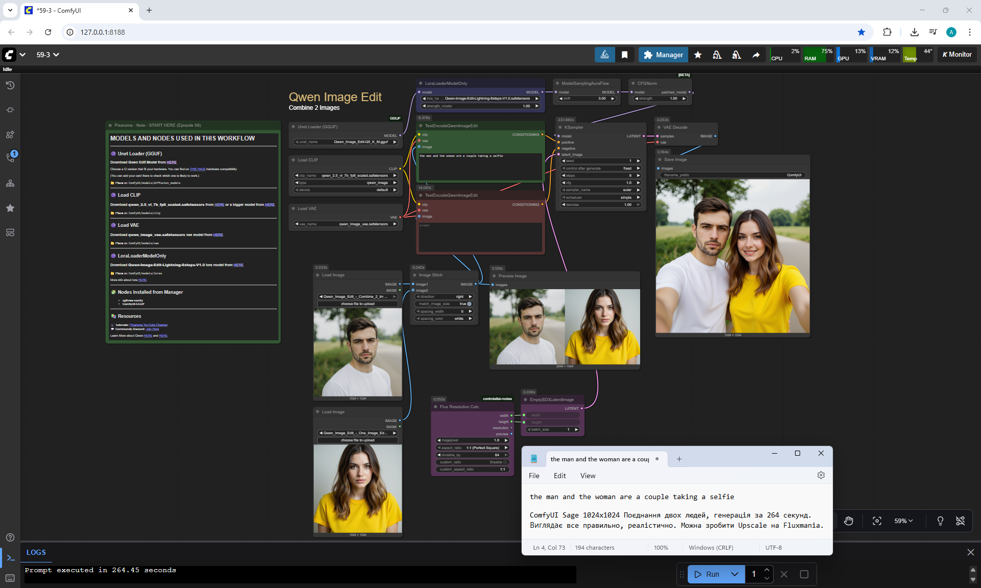Open the Edit menu in Notepad
The height and width of the screenshot is (588, 981).
pyautogui.click(x=559, y=476)
